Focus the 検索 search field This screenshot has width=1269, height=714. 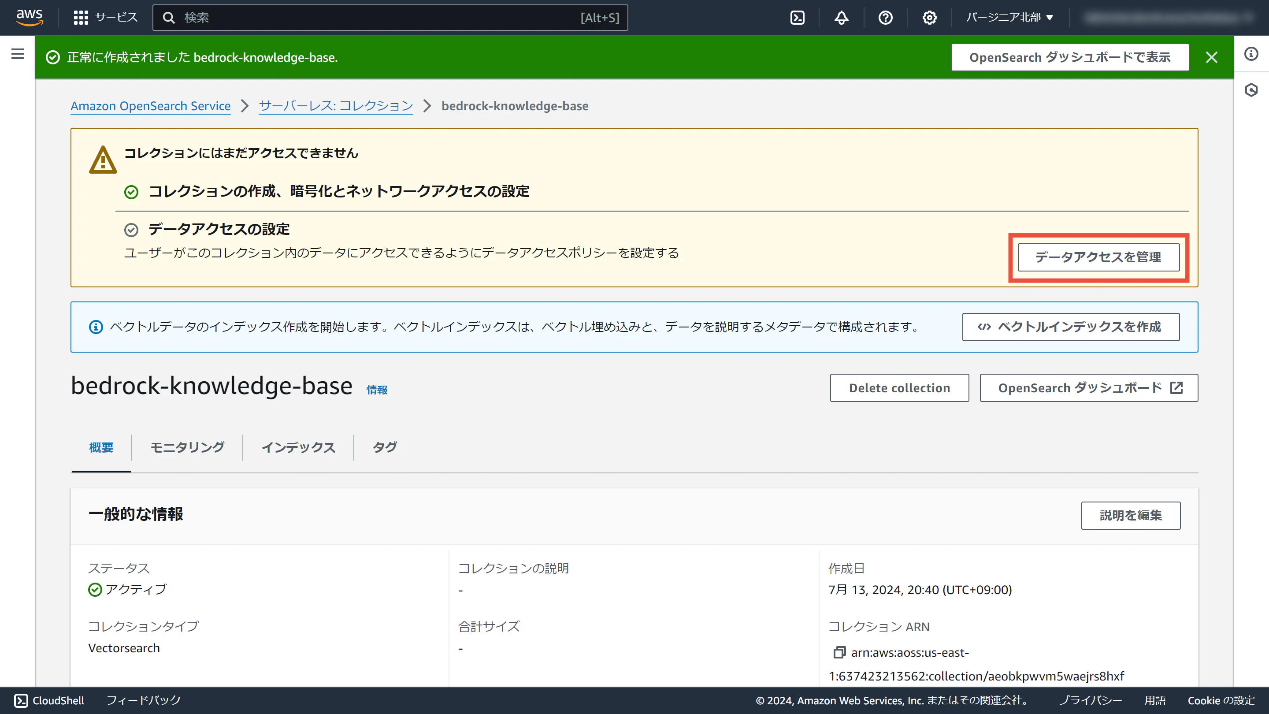pos(390,18)
